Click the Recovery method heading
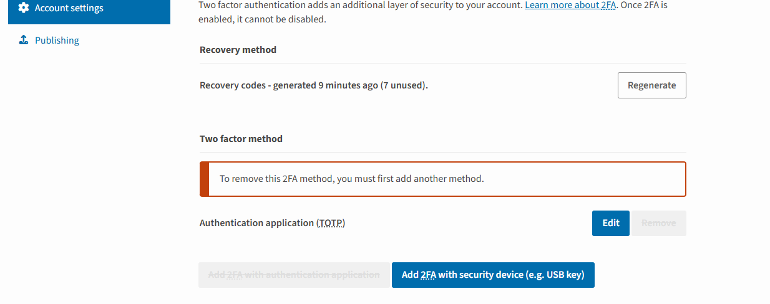 (238, 50)
